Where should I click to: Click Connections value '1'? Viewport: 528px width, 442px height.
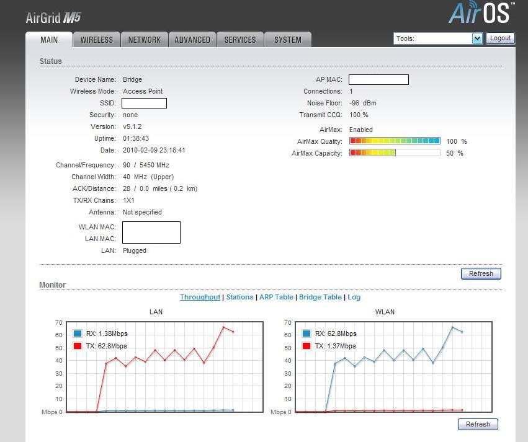coord(351,91)
